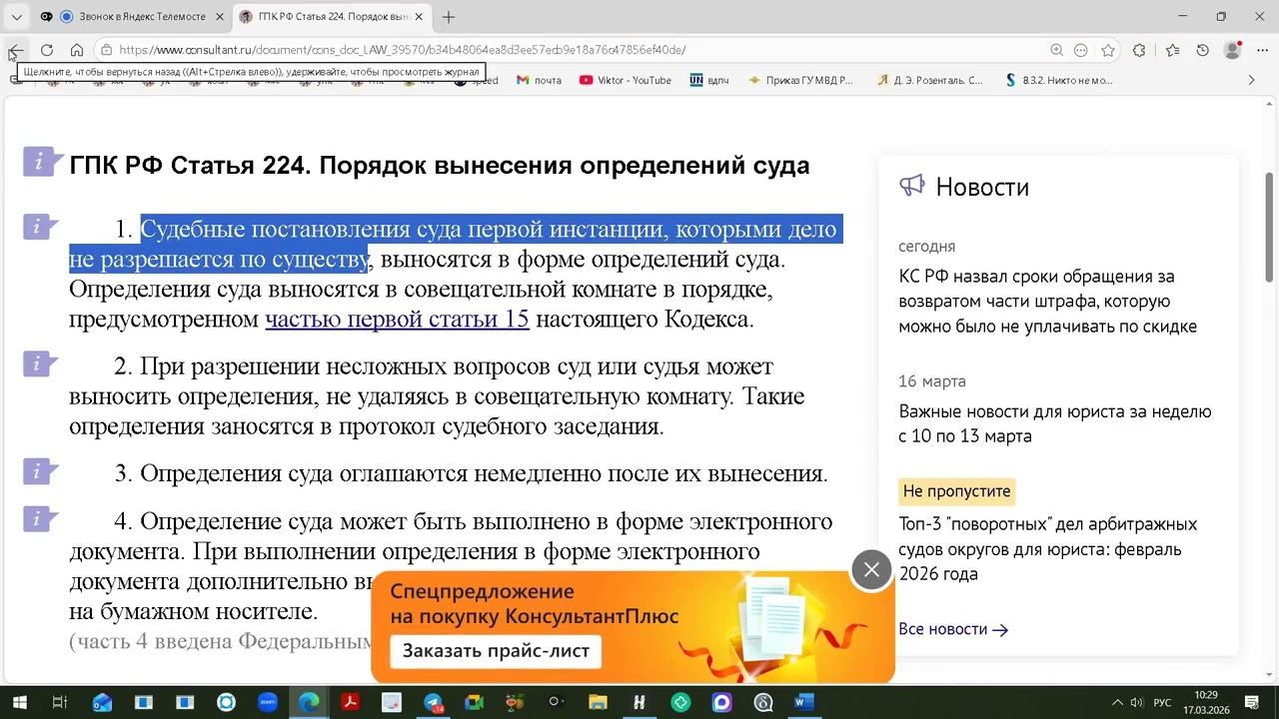The width and height of the screenshot is (1279, 719).
Task: Open news about КС РФ сроки обращения
Action: point(1047,302)
